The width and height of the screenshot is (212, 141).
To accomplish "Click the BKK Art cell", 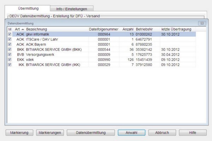I will click(20, 50).
